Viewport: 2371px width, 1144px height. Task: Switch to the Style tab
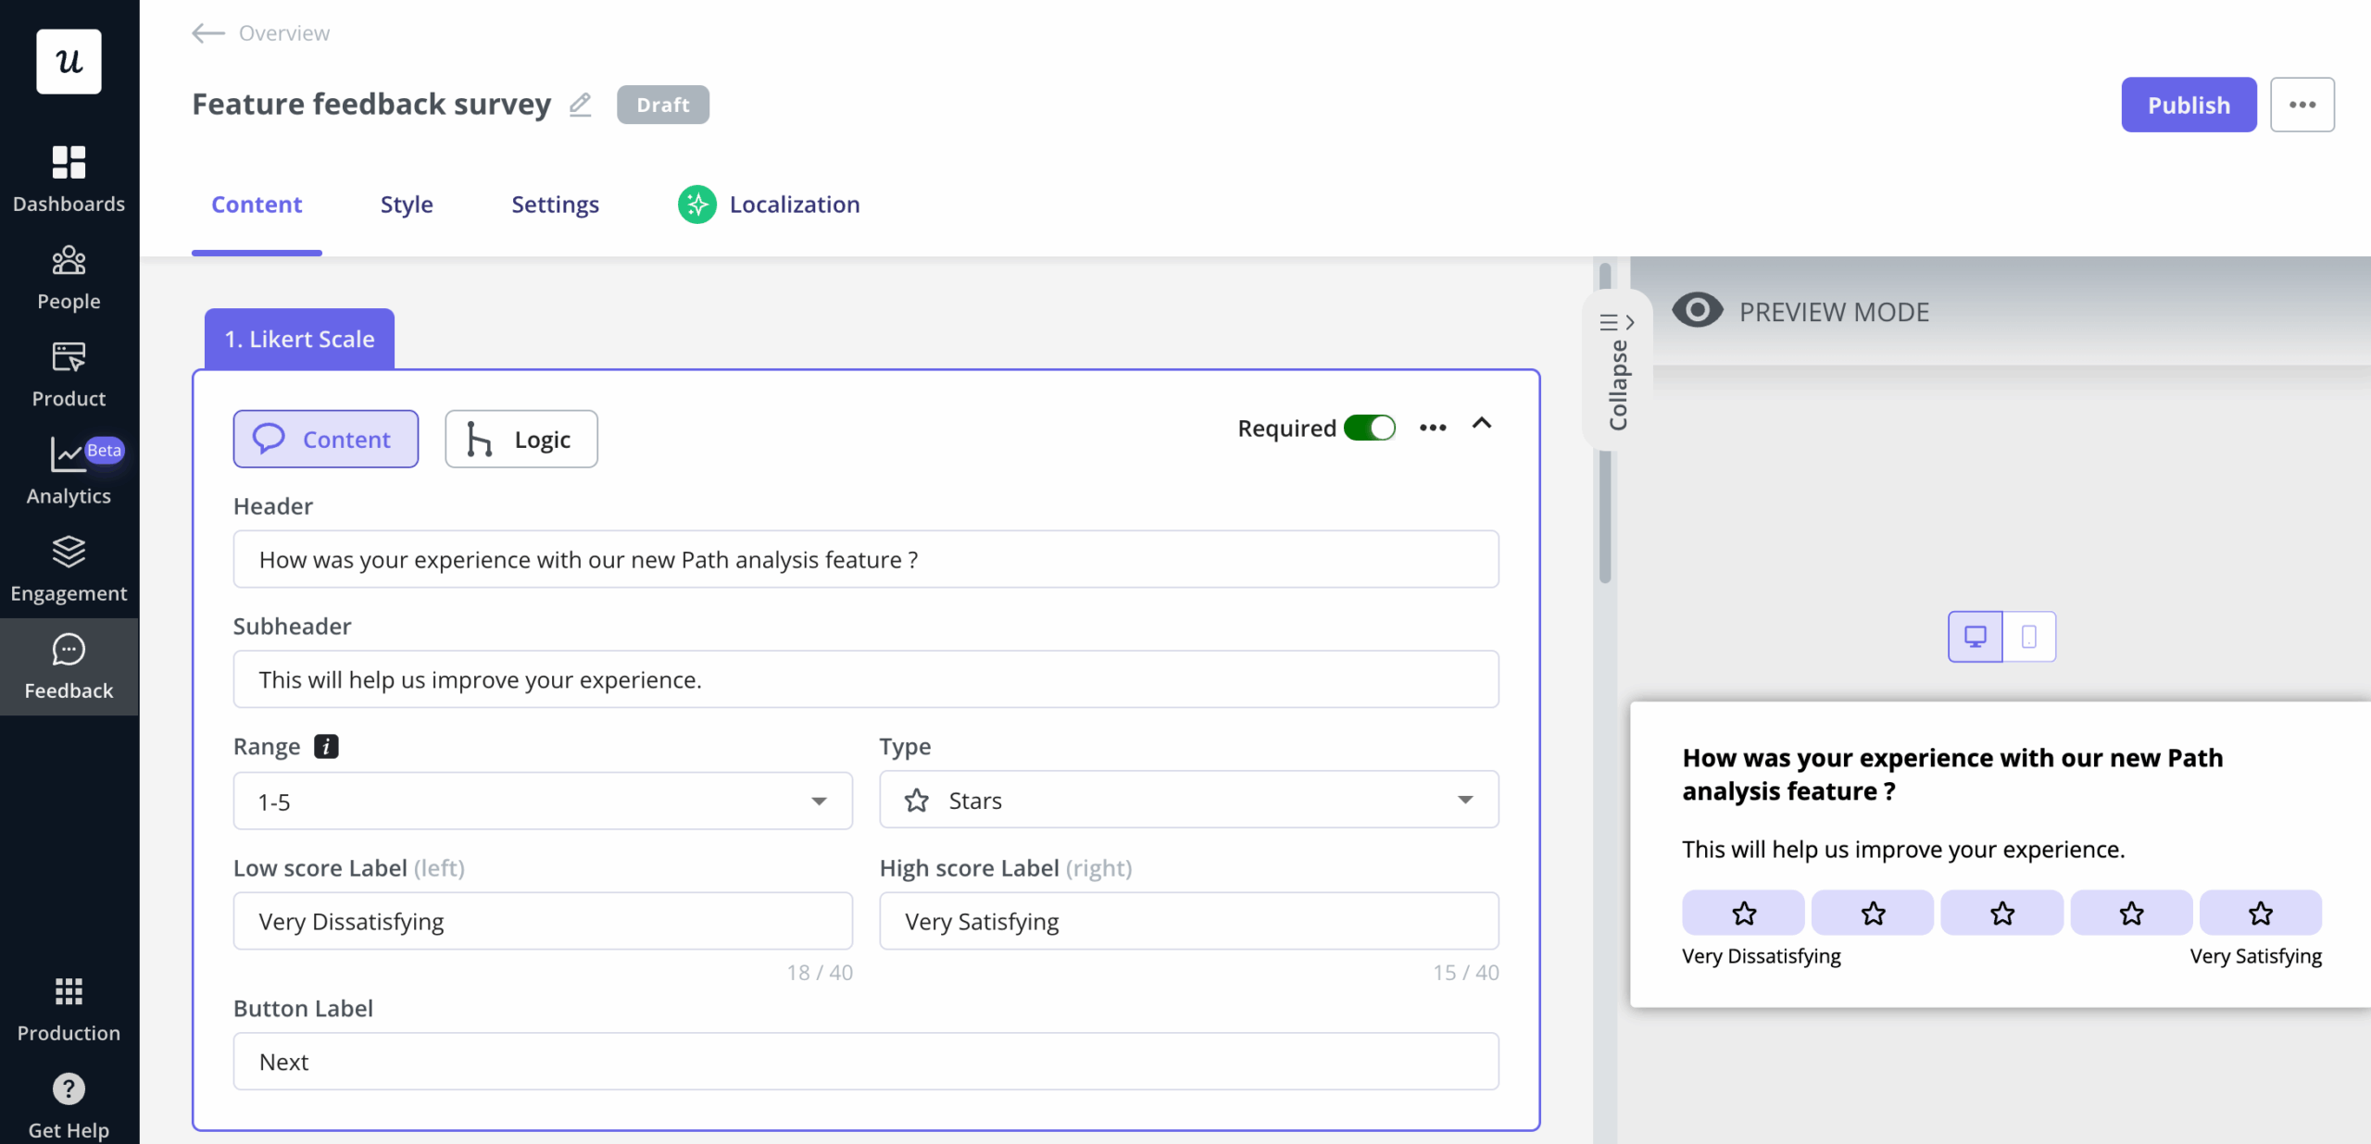pos(406,205)
